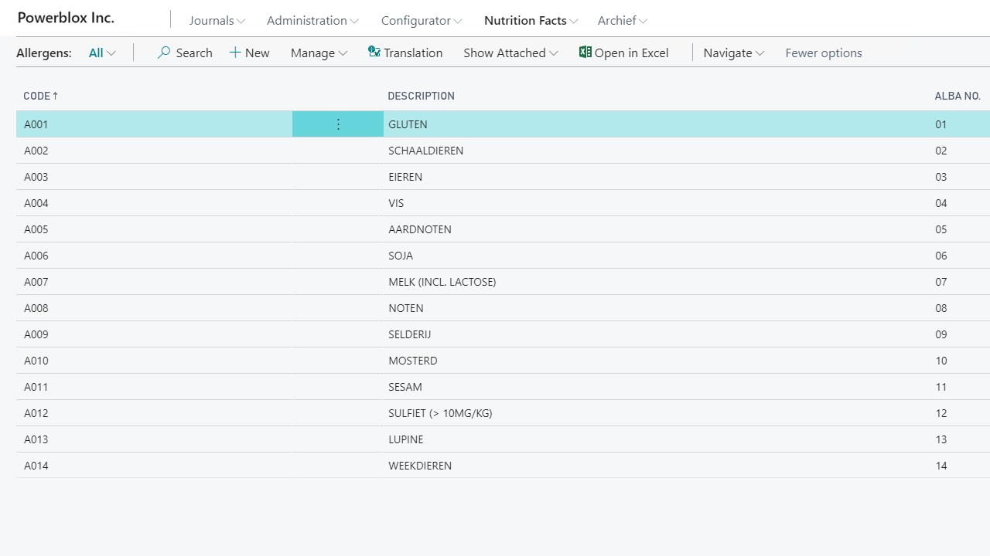This screenshot has width=990, height=556.
Task: Click LUPINE description
Action: click(406, 439)
